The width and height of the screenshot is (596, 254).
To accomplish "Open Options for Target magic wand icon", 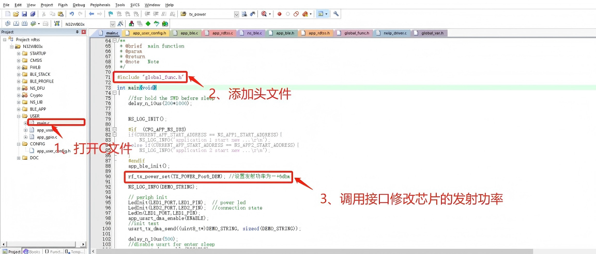I will pyautogui.click(x=120, y=24).
